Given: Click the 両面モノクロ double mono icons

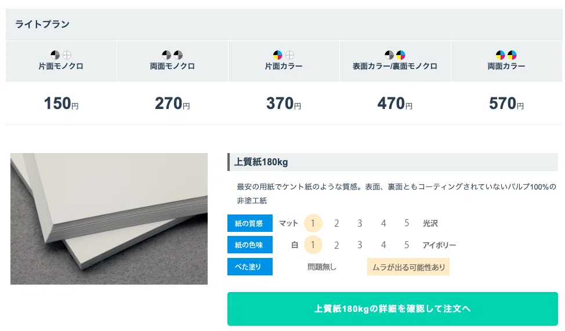Looking at the screenshot, I should pyautogui.click(x=172, y=55).
